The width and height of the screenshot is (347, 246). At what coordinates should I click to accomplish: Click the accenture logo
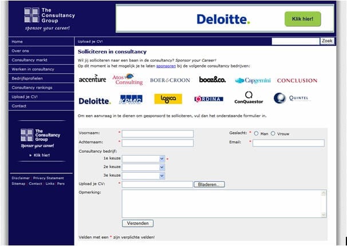tap(92, 79)
